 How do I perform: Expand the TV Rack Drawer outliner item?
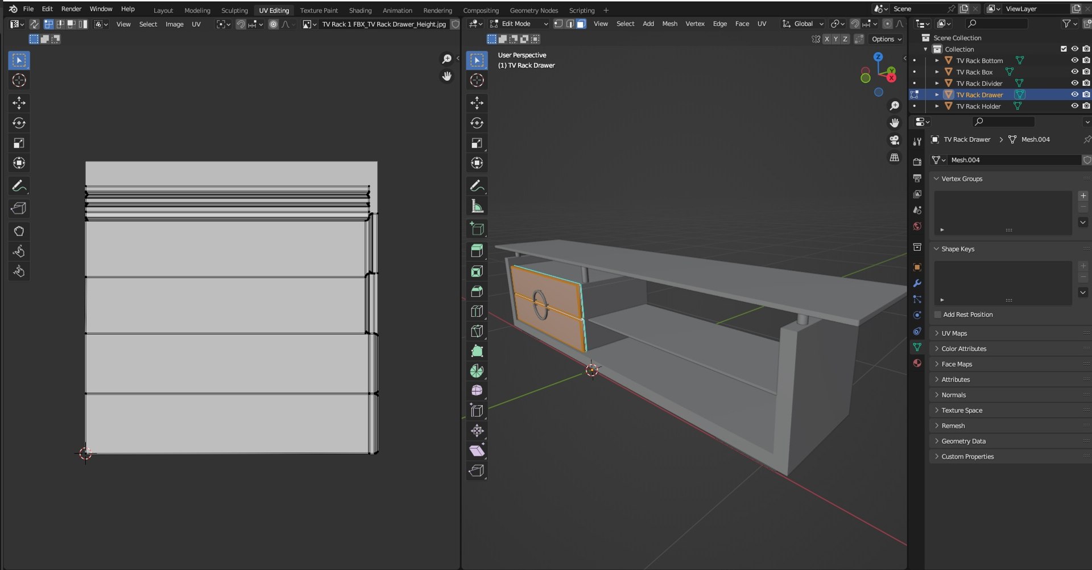click(937, 95)
